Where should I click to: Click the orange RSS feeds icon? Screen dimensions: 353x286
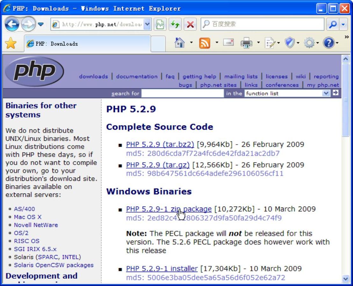coord(205,43)
